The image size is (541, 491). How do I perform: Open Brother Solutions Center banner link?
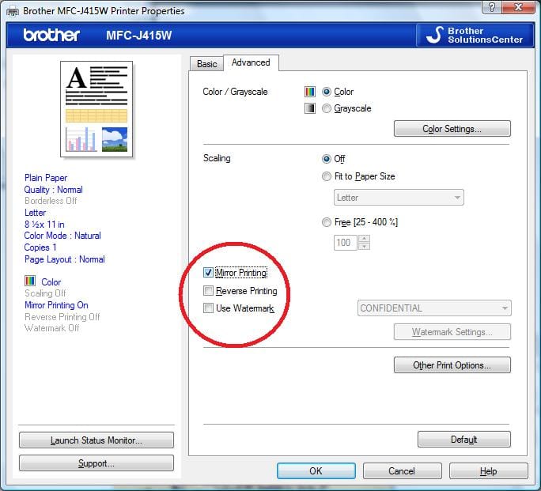click(x=475, y=35)
